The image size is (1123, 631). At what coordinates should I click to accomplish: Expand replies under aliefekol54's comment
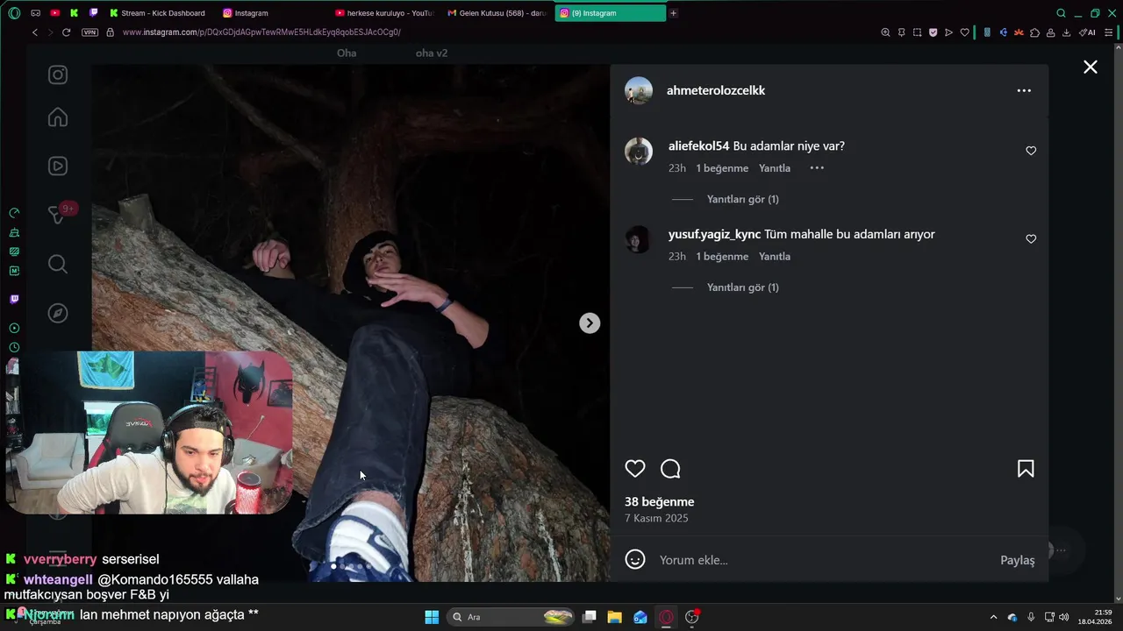[742, 199]
